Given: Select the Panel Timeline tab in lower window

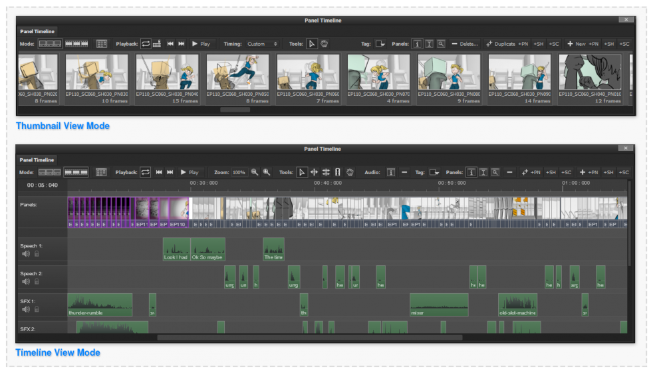Looking at the screenshot, I should point(37,160).
